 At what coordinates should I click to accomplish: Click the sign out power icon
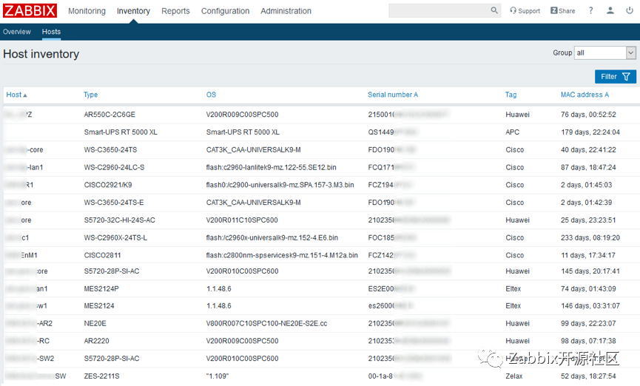(x=630, y=10)
